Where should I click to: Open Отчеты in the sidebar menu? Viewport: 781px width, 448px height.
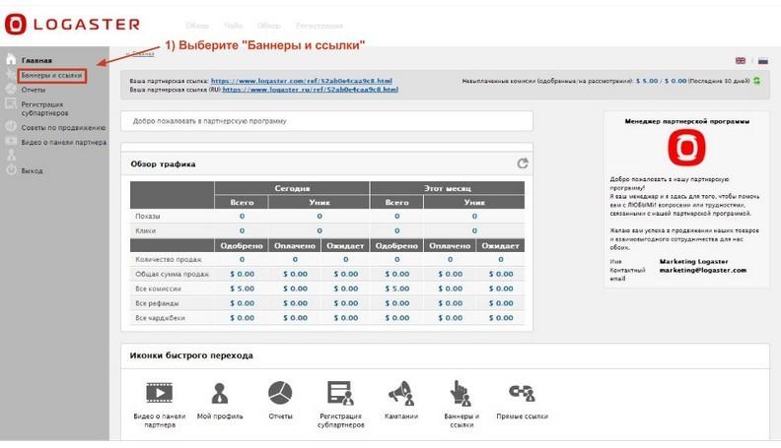click(x=33, y=90)
